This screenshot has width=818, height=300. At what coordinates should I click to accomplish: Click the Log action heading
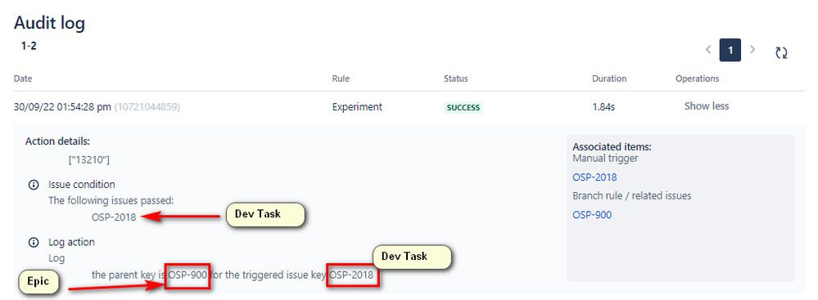(x=71, y=242)
